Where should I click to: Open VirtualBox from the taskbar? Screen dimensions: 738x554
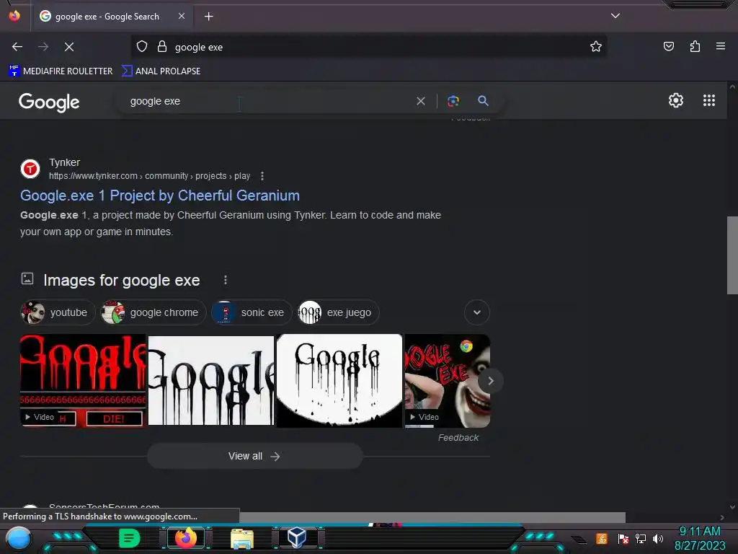(297, 537)
